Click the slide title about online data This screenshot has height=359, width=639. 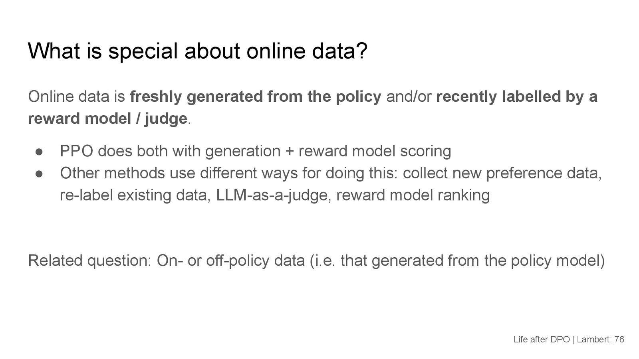click(x=197, y=52)
